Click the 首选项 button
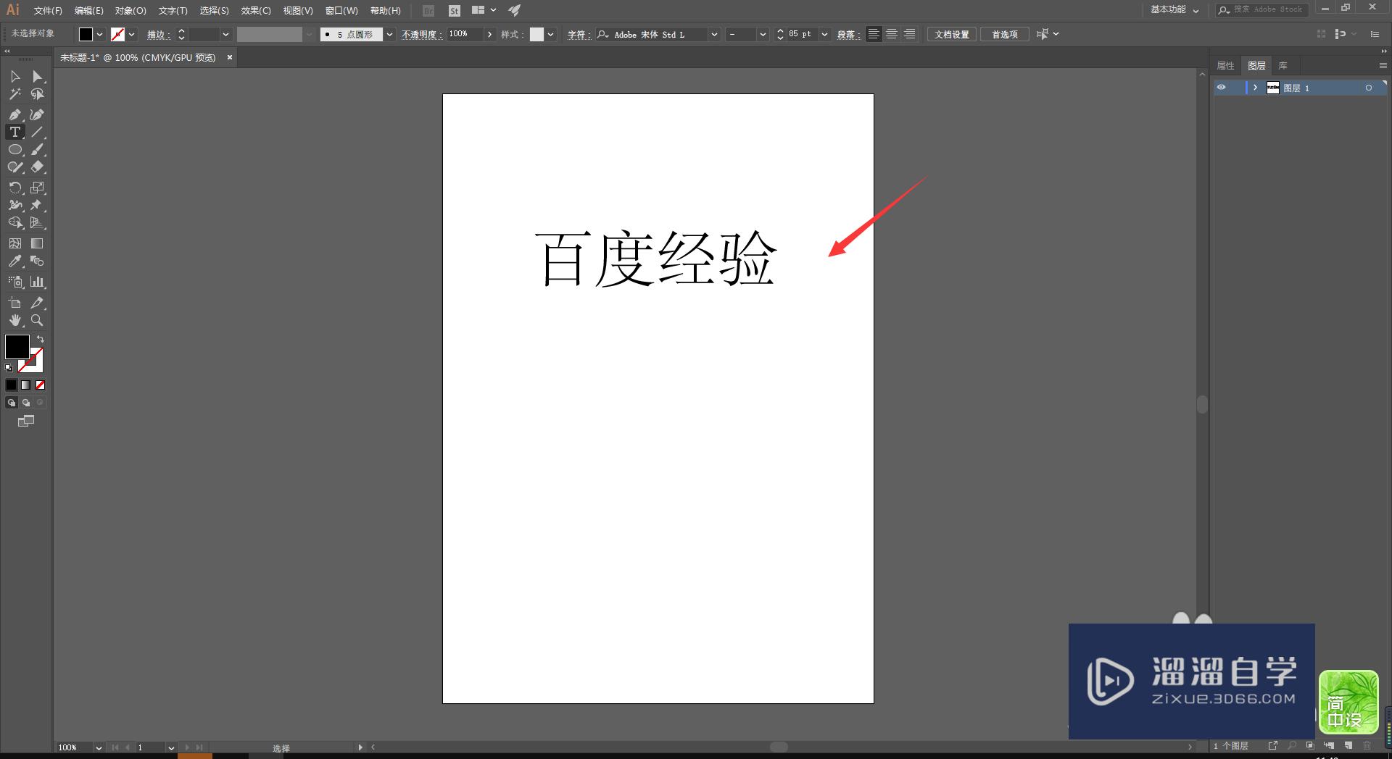 (x=1005, y=33)
